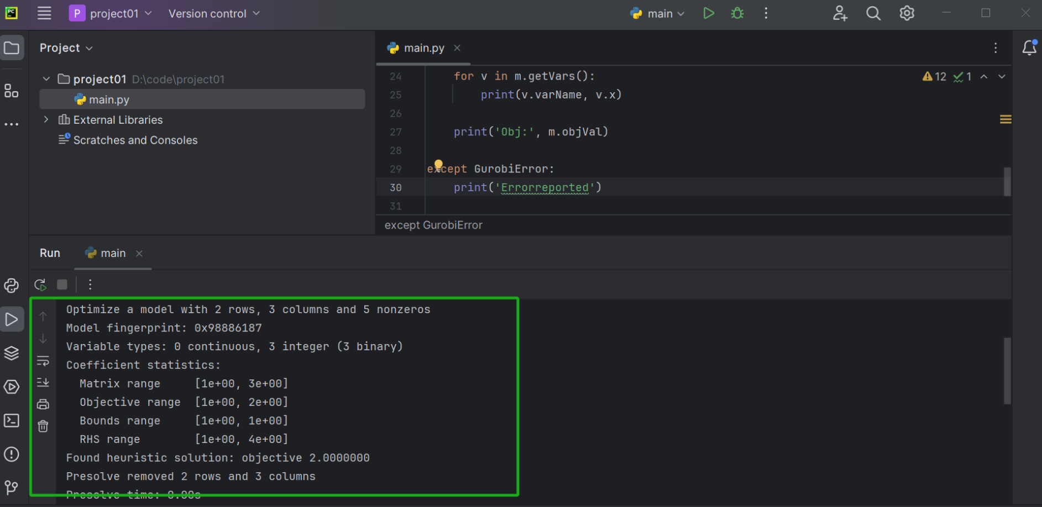Close the main run tab

(139, 253)
